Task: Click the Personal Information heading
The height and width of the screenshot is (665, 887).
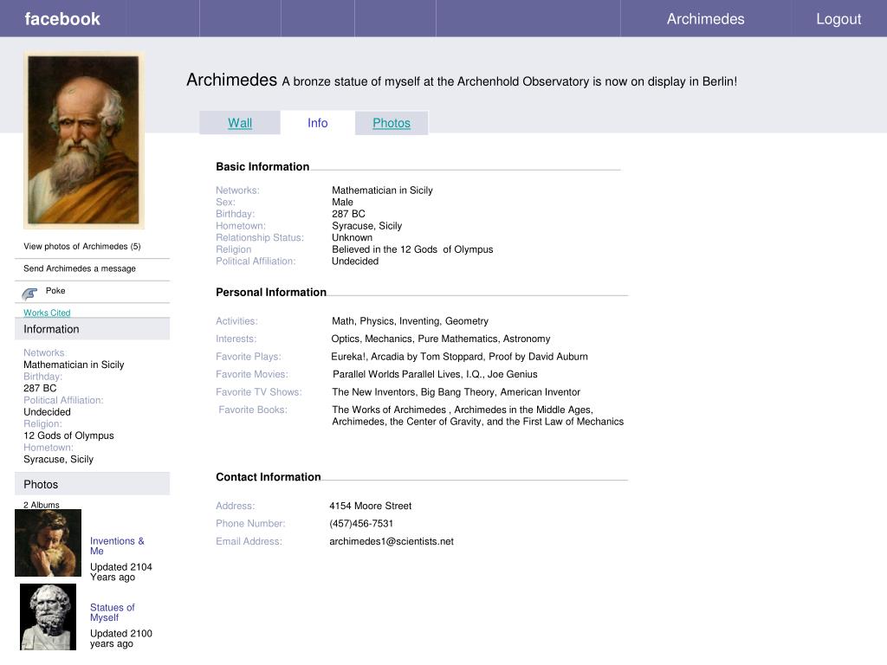Action: point(271,292)
